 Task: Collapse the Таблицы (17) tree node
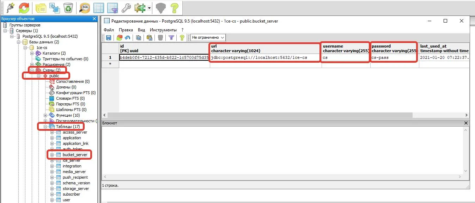tap(45, 127)
